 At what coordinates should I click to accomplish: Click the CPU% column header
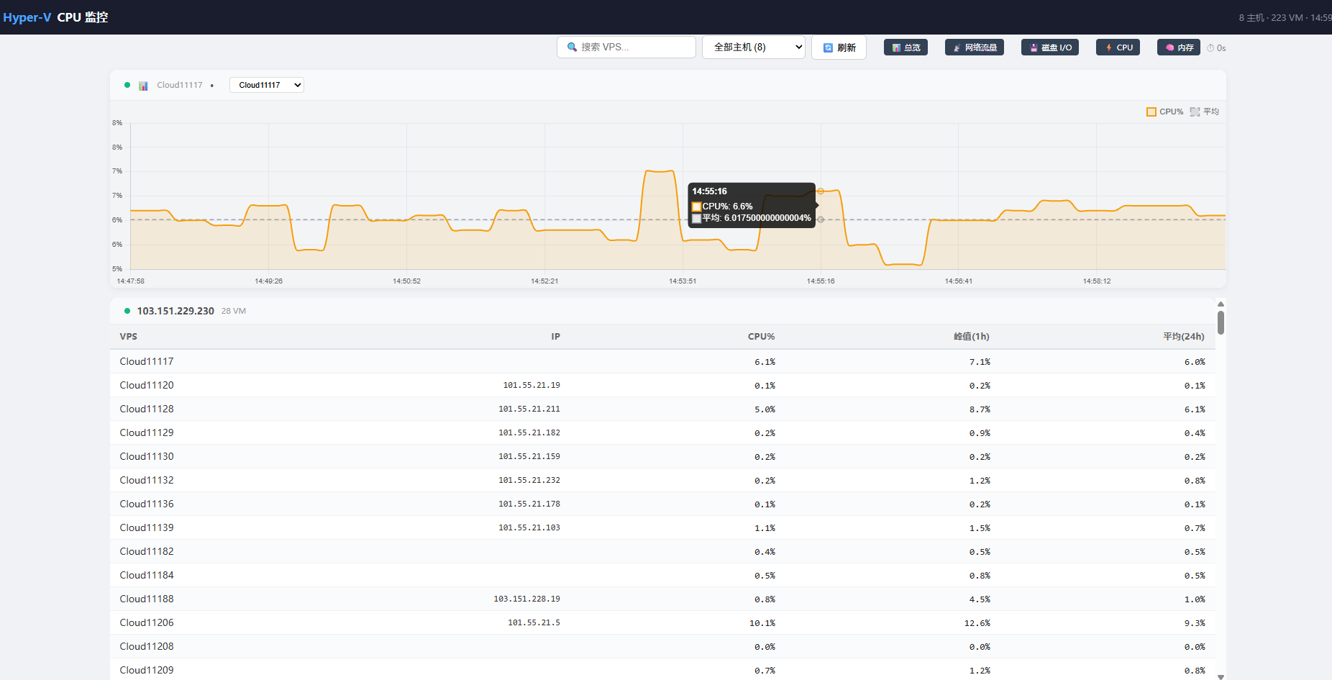[762, 337]
